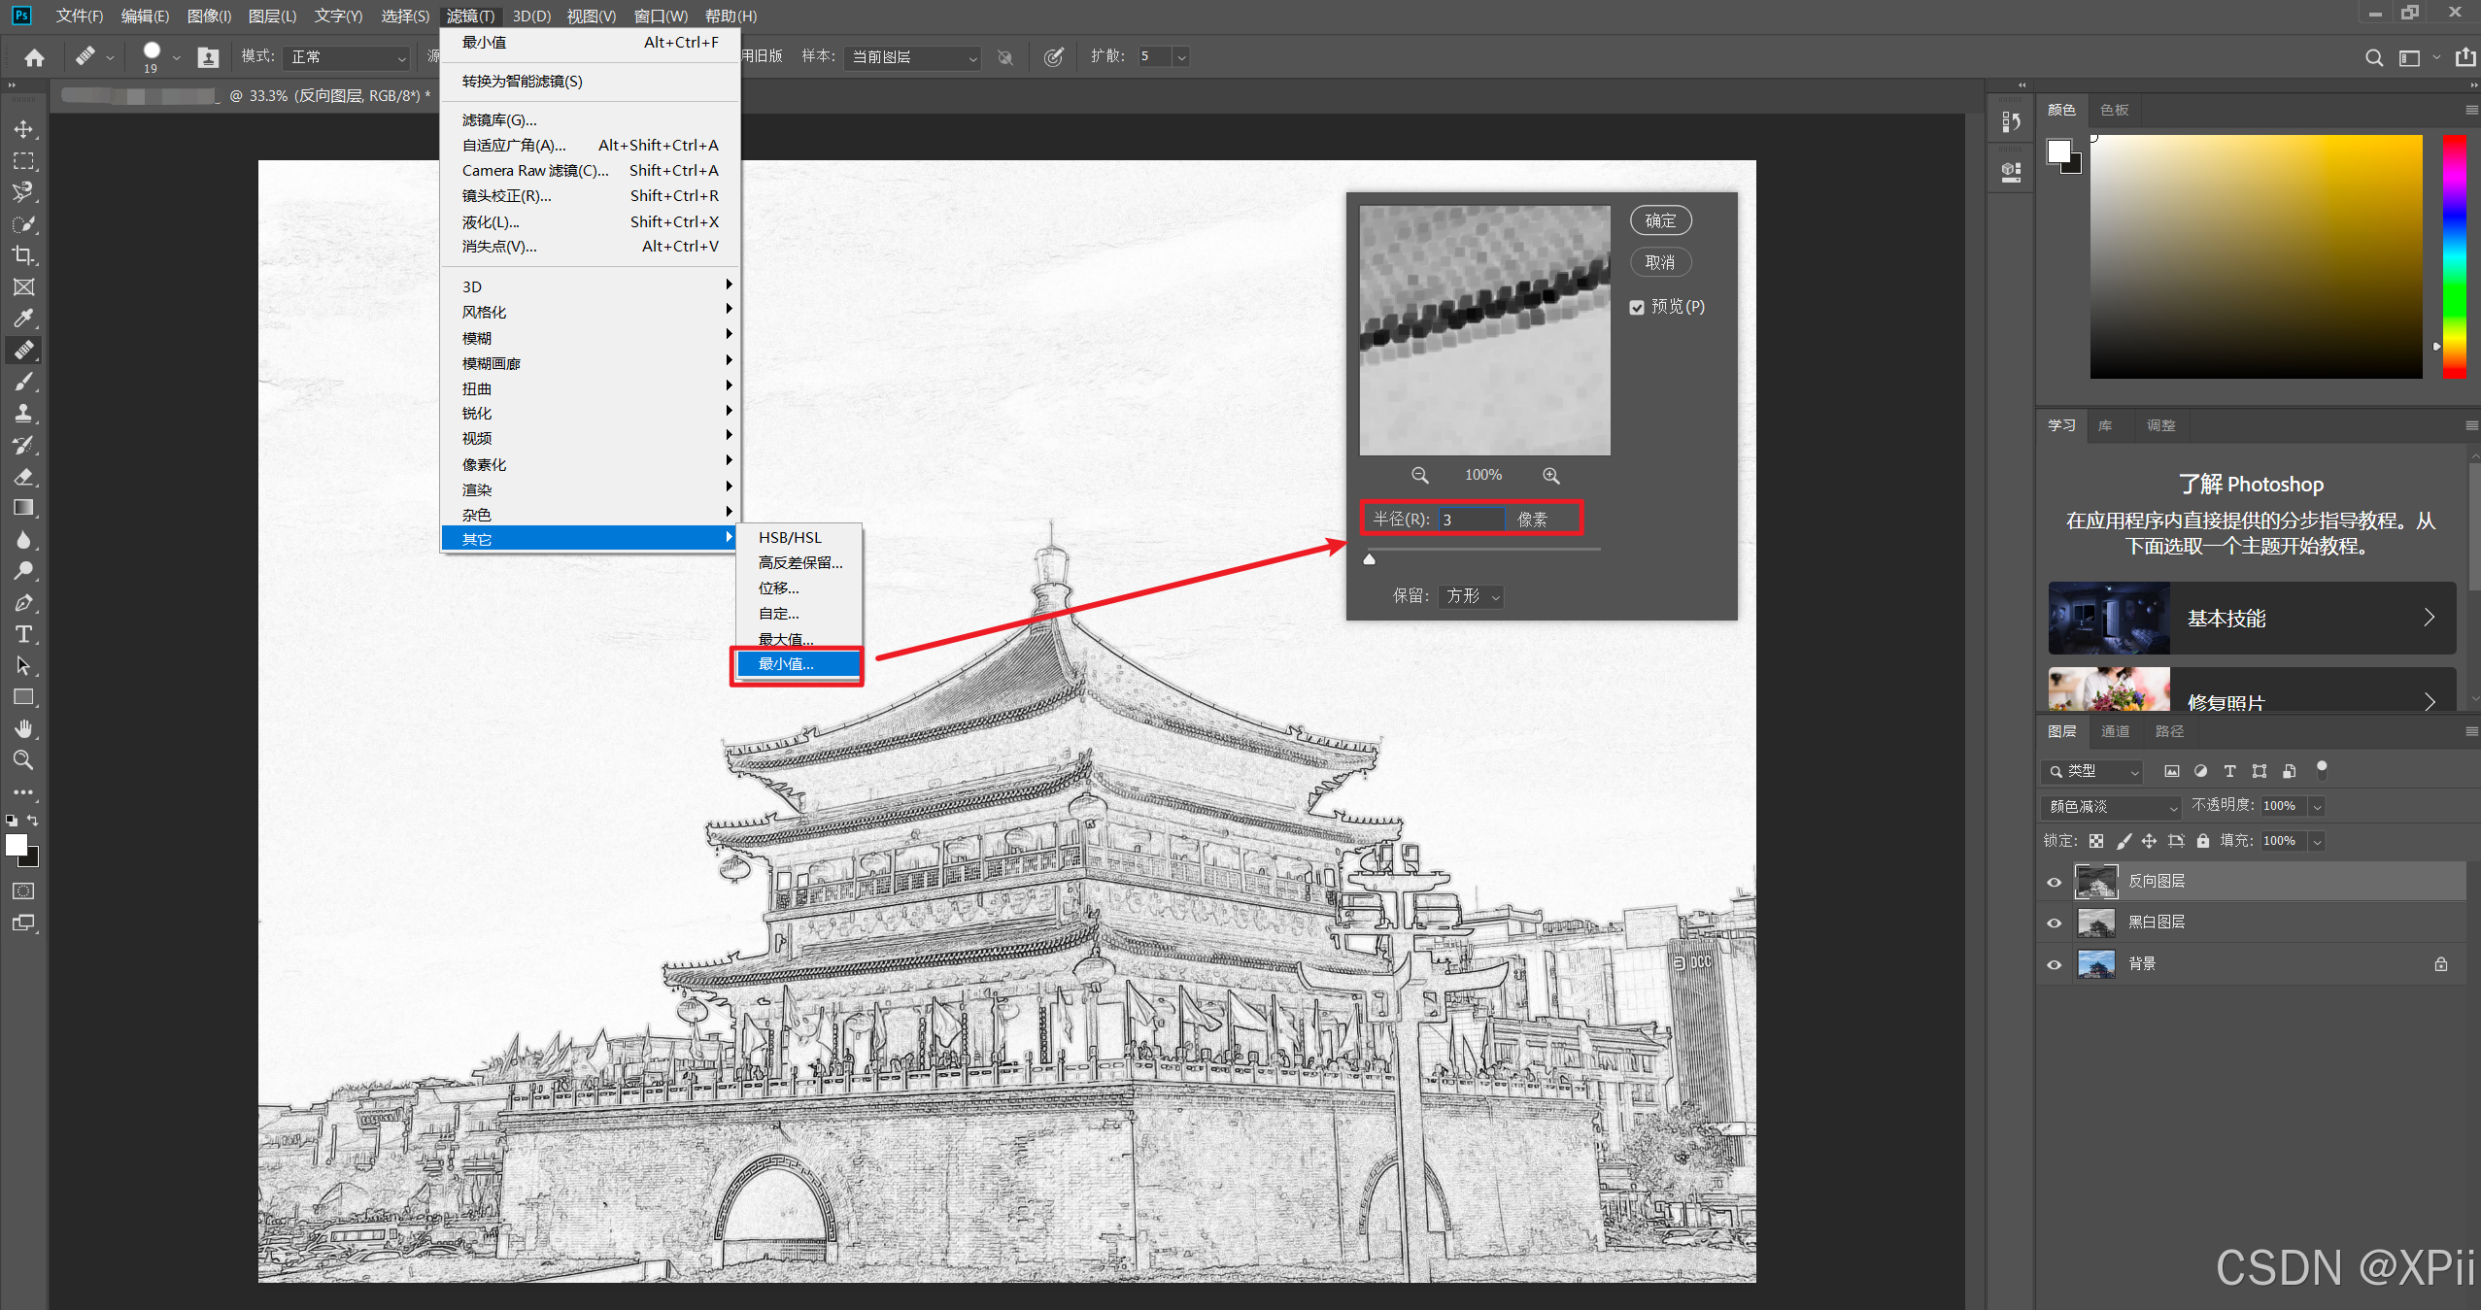The height and width of the screenshot is (1310, 2481).
Task: Click the rainbow hue slider strip
Action: tap(2454, 256)
